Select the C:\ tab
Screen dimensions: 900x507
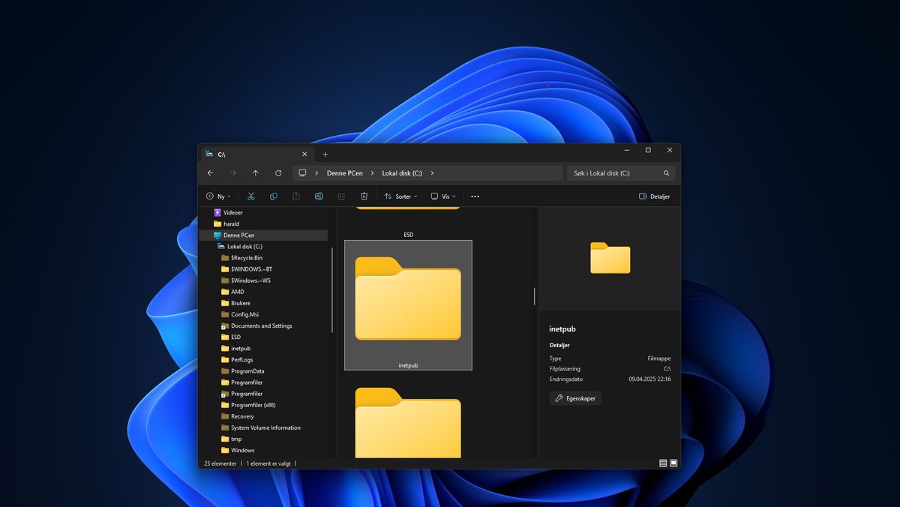click(256, 154)
